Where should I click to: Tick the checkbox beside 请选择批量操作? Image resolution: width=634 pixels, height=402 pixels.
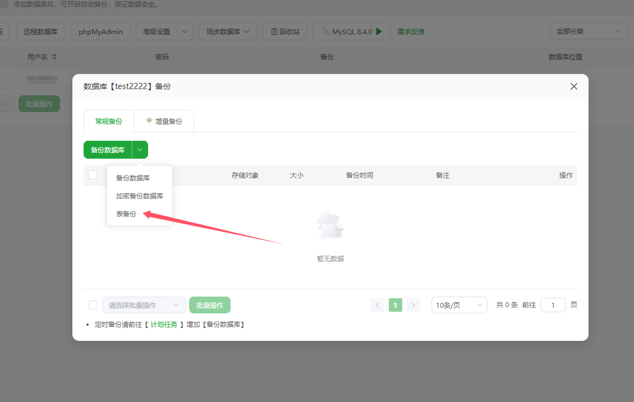tap(93, 305)
